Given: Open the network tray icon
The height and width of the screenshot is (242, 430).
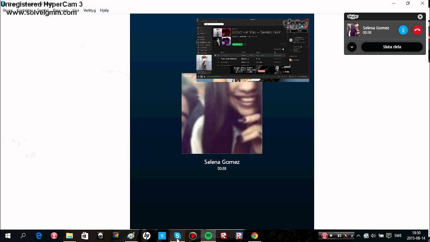Looking at the screenshot, I should point(366,236).
